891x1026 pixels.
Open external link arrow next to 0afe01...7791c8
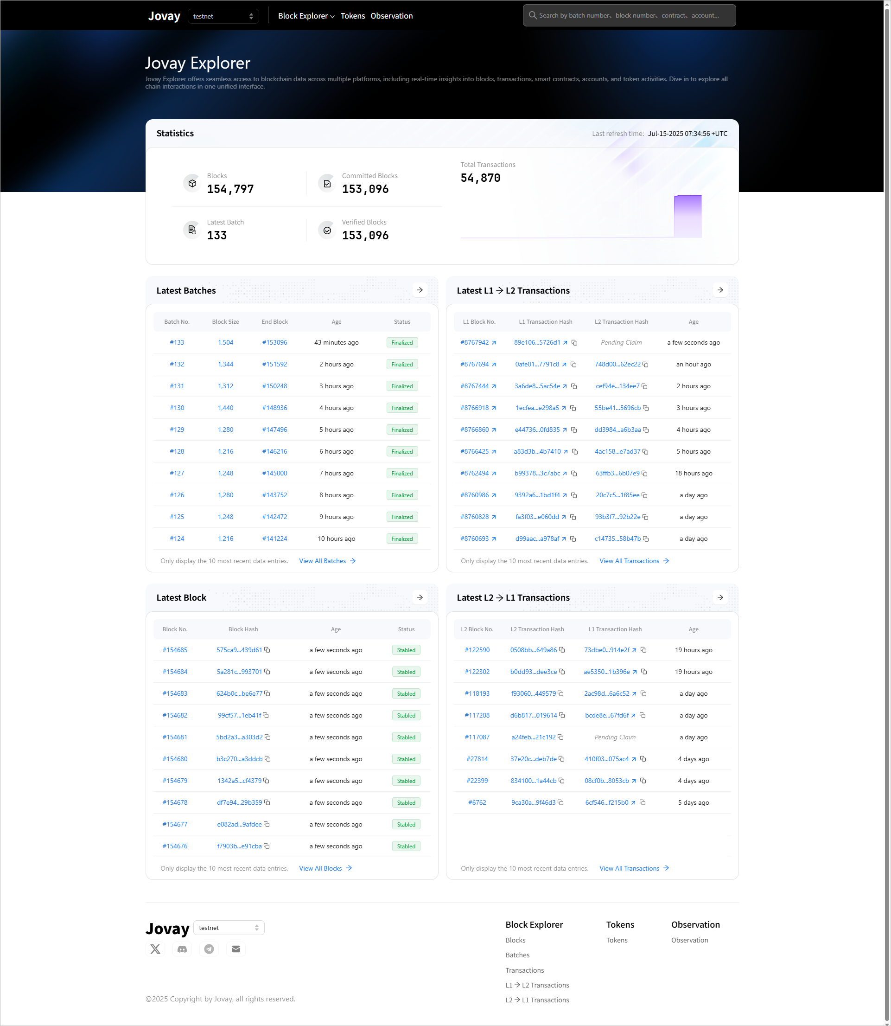pyautogui.click(x=564, y=365)
